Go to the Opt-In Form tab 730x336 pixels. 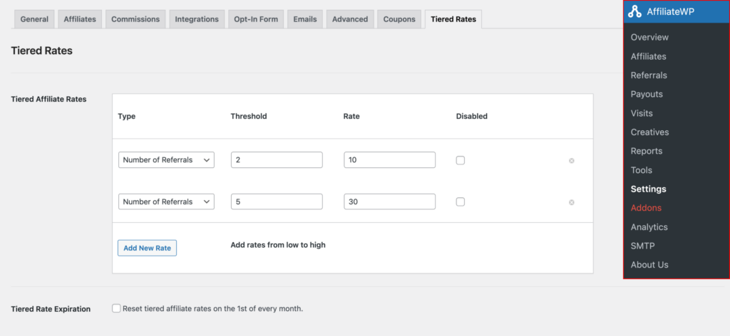256,19
